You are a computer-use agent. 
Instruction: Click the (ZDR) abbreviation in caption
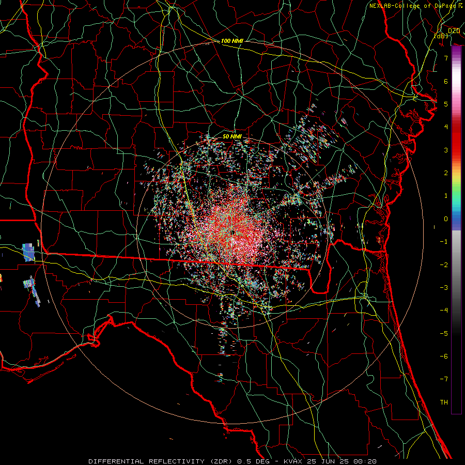pos(221,461)
